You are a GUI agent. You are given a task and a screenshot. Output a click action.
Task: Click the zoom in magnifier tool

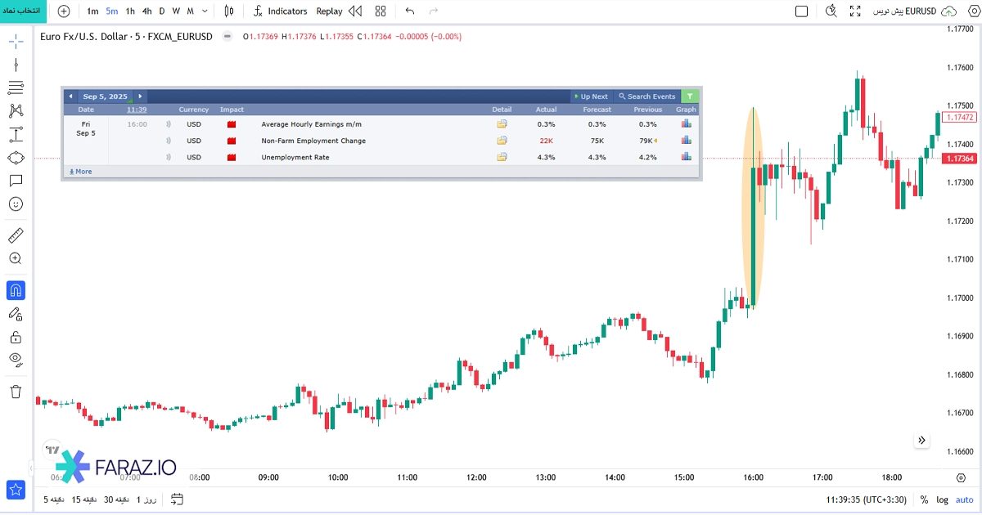coord(16,258)
